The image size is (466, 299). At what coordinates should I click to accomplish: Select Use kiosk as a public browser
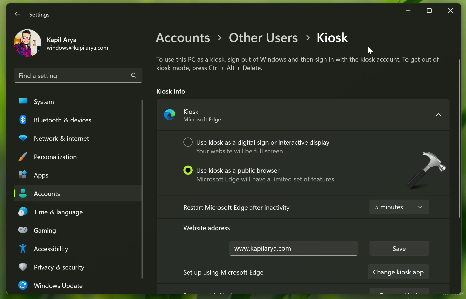pyautogui.click(x=188, y=170)
